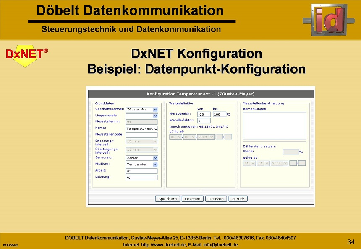The image size is (361, 249).
Task: Open the year dropdown under Wertedefinition gültig ab
Action: (206, 137)
